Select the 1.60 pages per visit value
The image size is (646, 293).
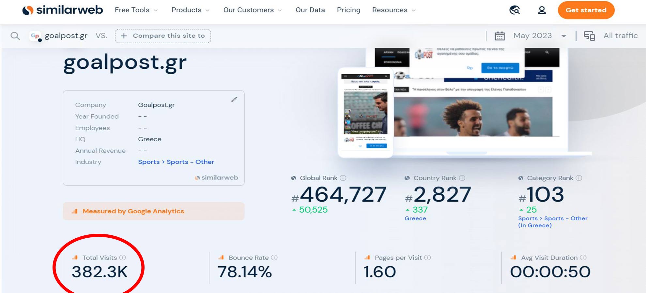click(x=380, y=272)
